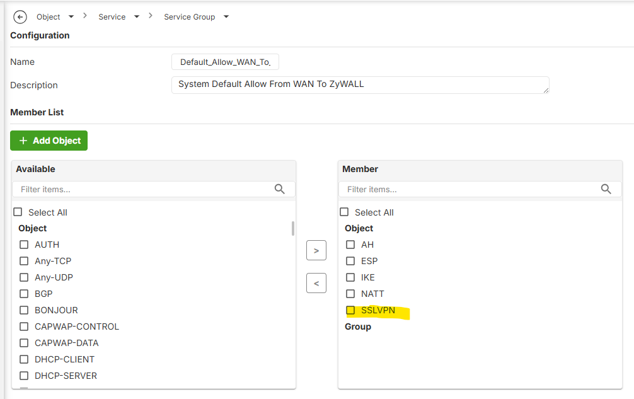Remove selected items from Member list

coord(316,284)
